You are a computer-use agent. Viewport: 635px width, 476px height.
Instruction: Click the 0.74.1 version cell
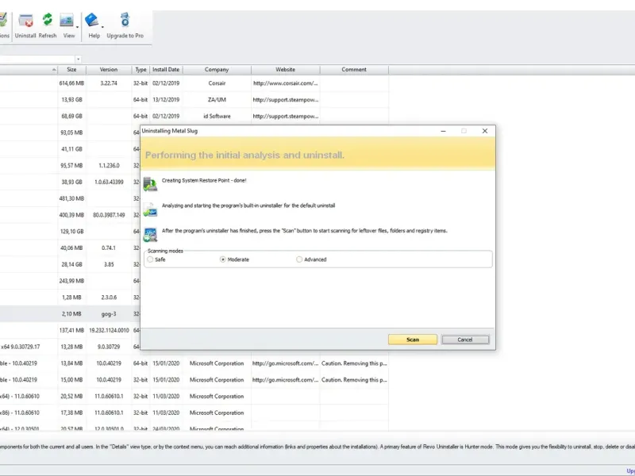[x=109, y=248]
